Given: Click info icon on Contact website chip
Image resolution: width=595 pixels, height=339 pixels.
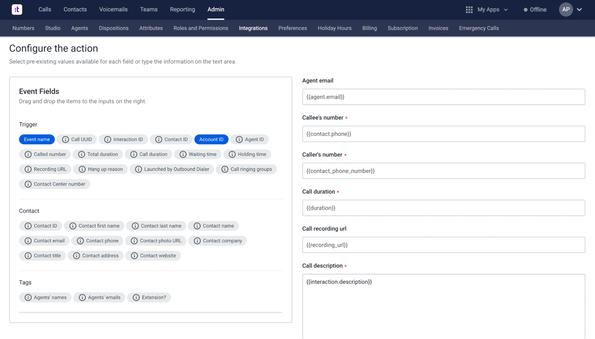Looking at the screenshot, I should pos(134,256).
